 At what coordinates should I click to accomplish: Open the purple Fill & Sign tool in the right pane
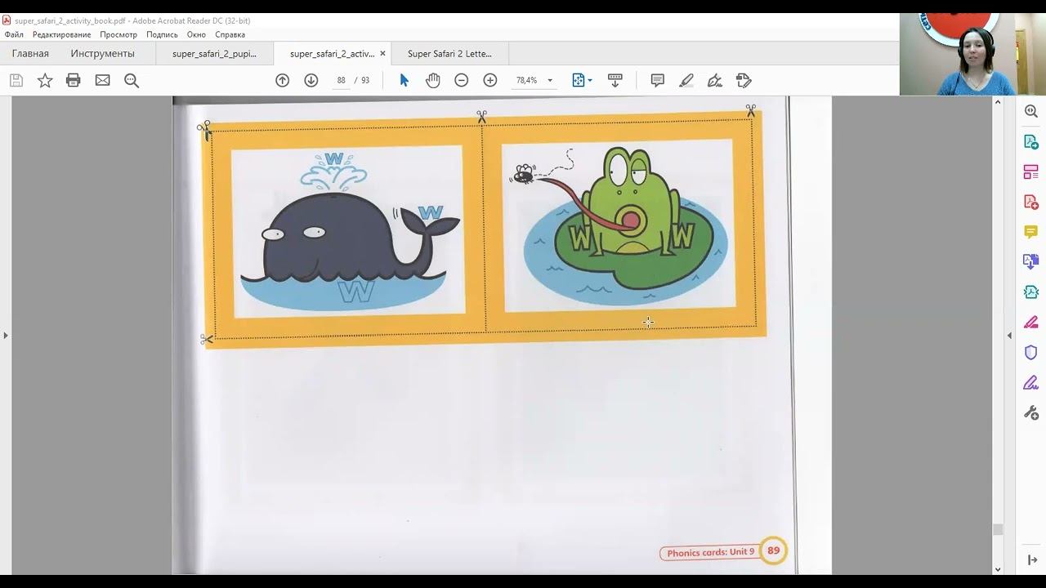(x=1031, y=383)
